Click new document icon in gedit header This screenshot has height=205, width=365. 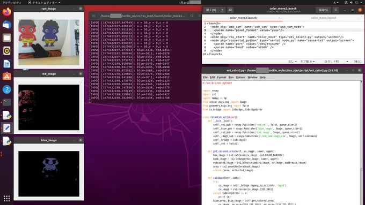click(x=230, y=10)
